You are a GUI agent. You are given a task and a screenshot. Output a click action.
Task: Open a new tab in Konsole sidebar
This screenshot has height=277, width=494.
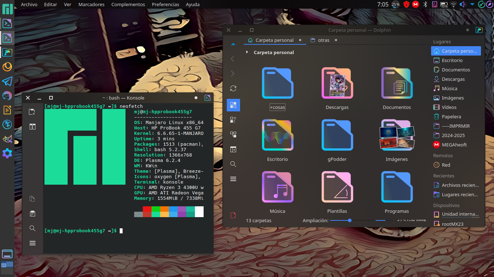[x=33, y=112]
